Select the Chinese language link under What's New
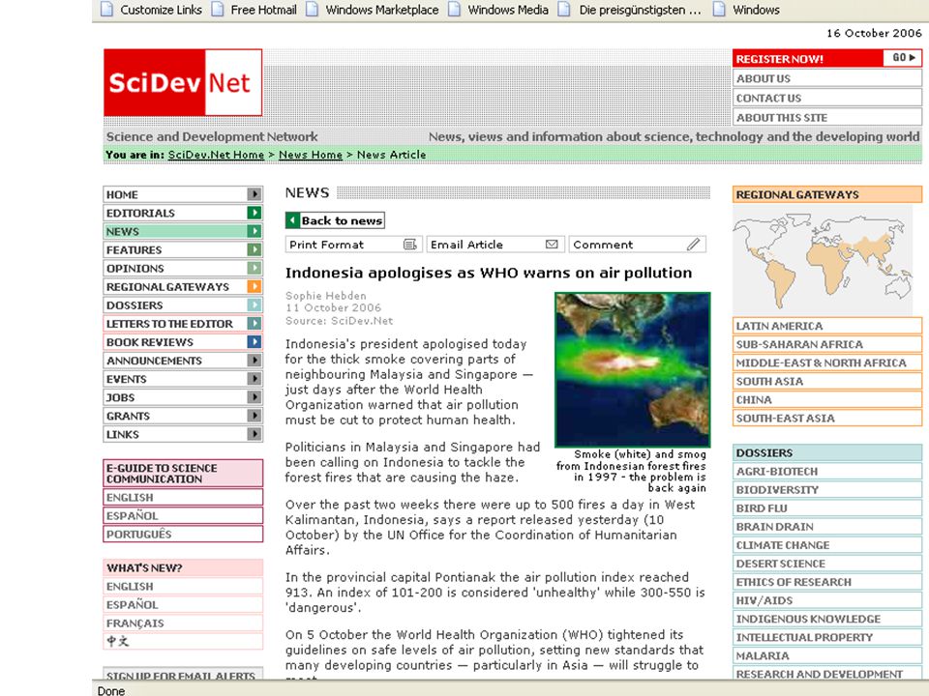Image resolution: width=929 pixels, height=696 pixels. click(x=183, y=641)
